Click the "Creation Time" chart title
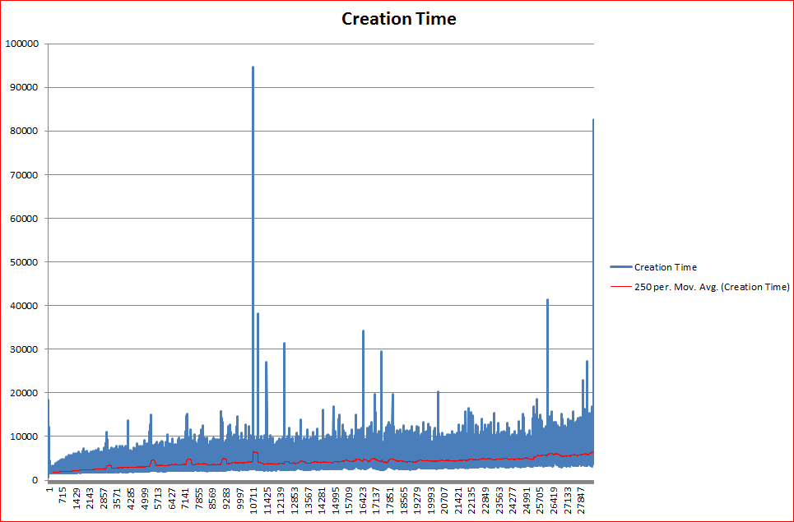Image resolution: width=794 pixels, height=522 pixels. click(x=398, y=18)
